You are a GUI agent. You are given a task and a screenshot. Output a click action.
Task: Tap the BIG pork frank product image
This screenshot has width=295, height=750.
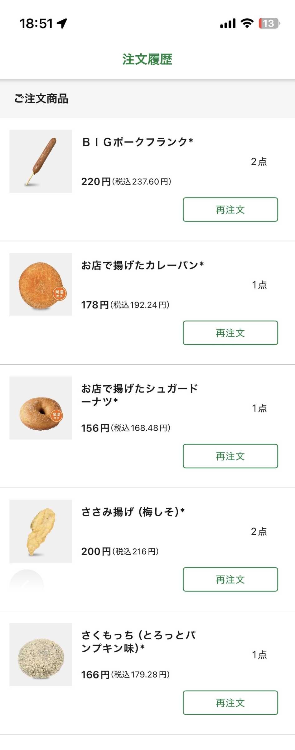click(x=41, y=161)
